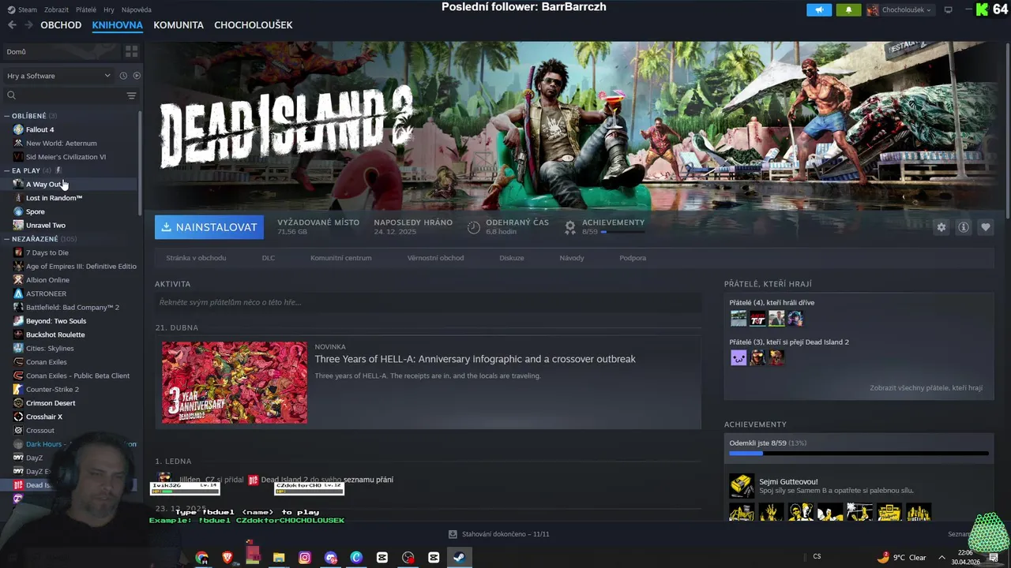Open advanced filter options icon
The width and height of the screenshot is (1011, 568).
tap(131, 95)
